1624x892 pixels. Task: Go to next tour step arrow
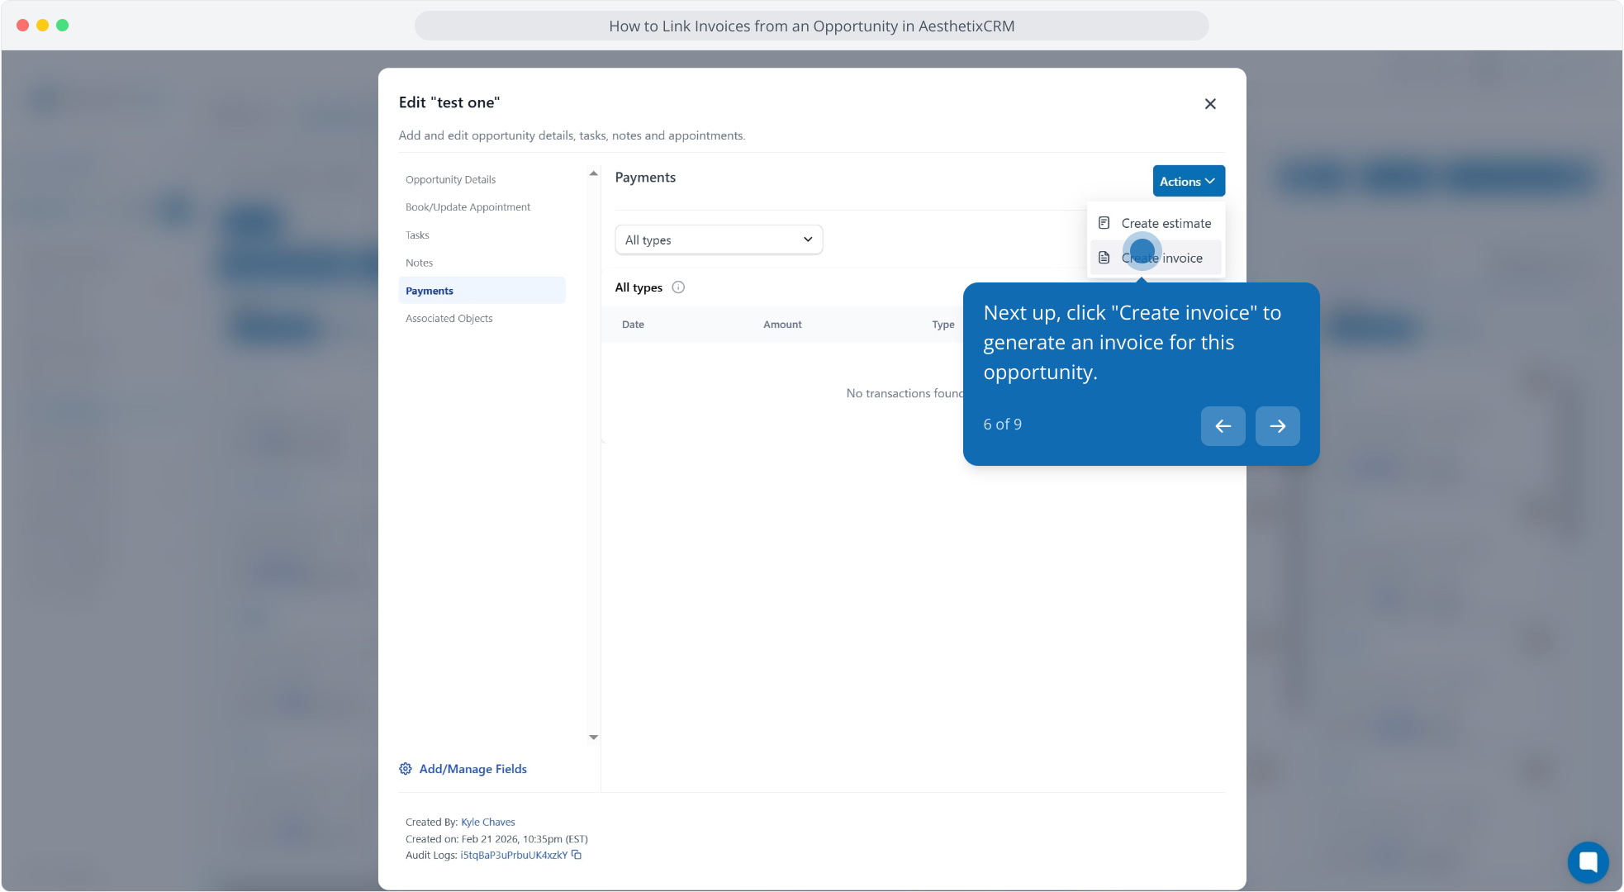coord(1277,426)
